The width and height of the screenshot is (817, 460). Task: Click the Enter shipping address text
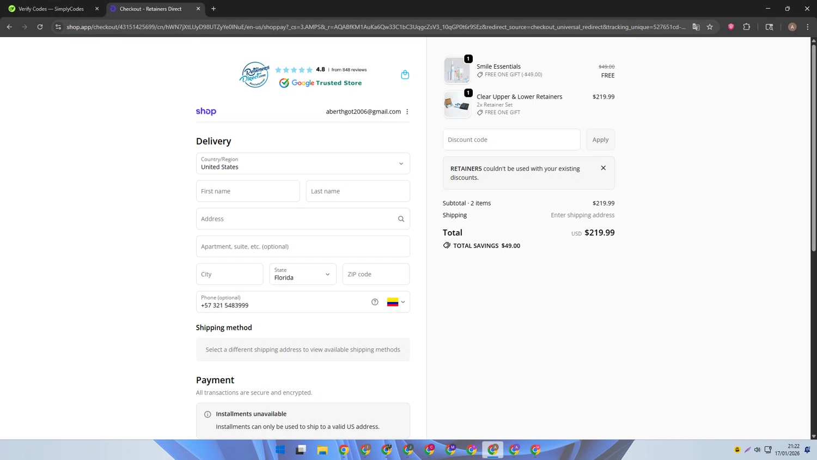click(582, 215)
